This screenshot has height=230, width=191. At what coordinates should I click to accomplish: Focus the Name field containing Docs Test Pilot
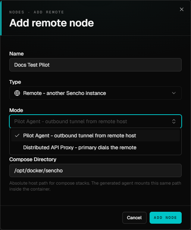(x=95, y=65)
